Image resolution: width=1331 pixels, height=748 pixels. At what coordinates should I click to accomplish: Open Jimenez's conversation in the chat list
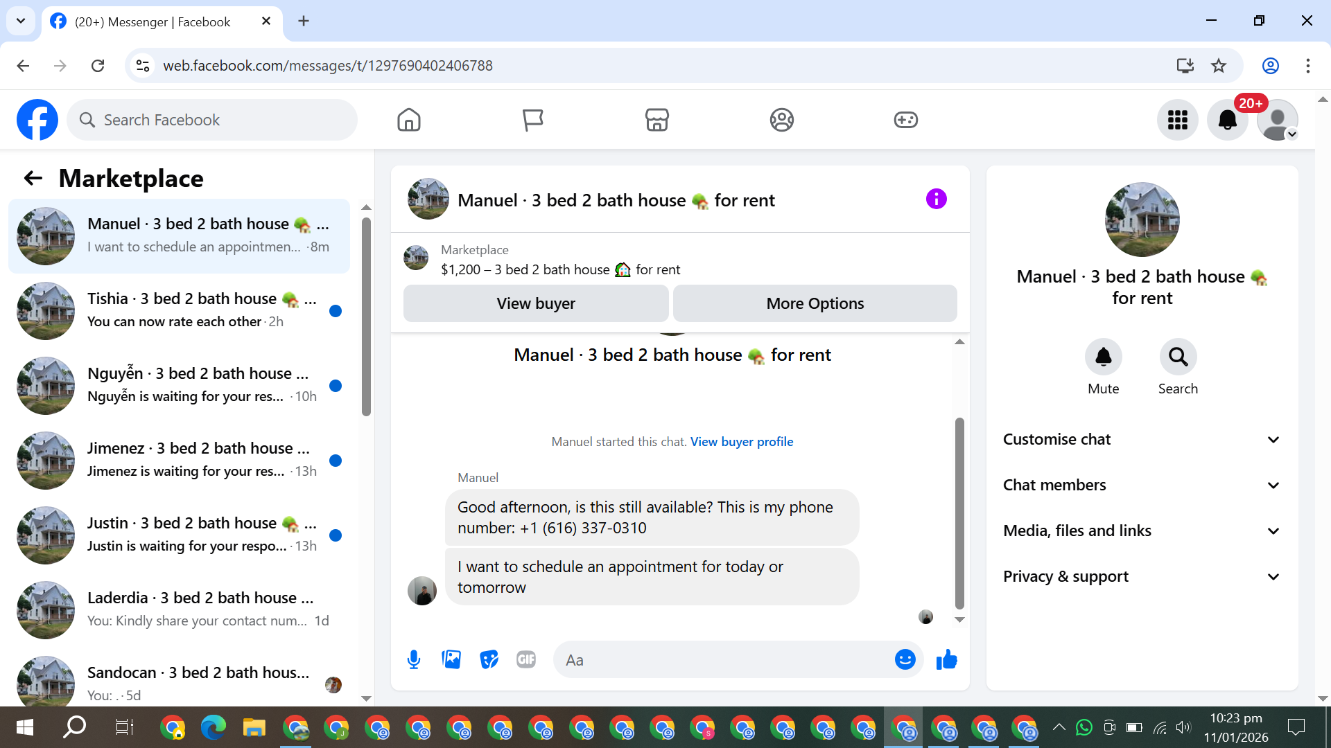coord(179,461)
